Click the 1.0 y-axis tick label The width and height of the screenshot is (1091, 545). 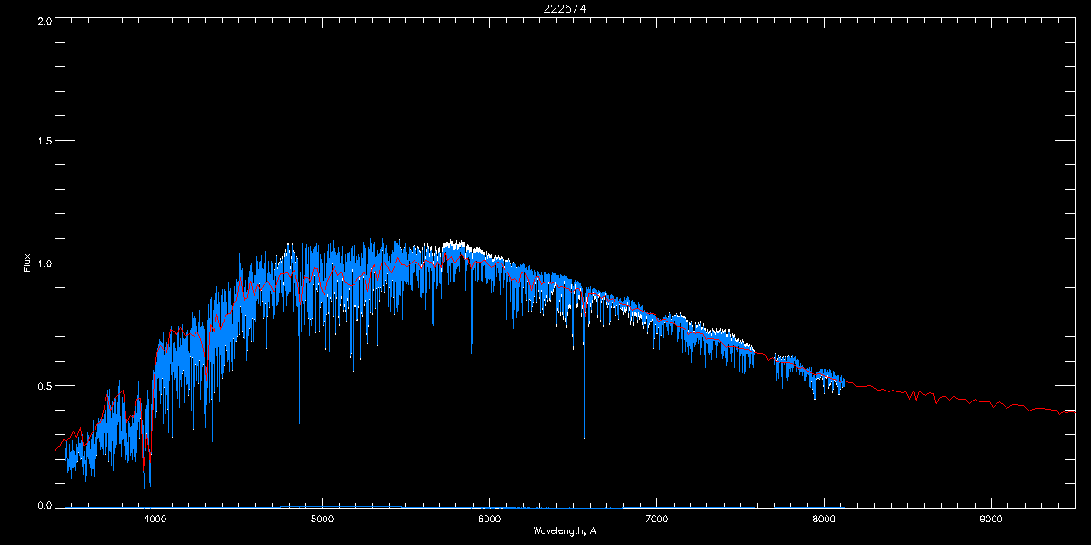(44, 263)
